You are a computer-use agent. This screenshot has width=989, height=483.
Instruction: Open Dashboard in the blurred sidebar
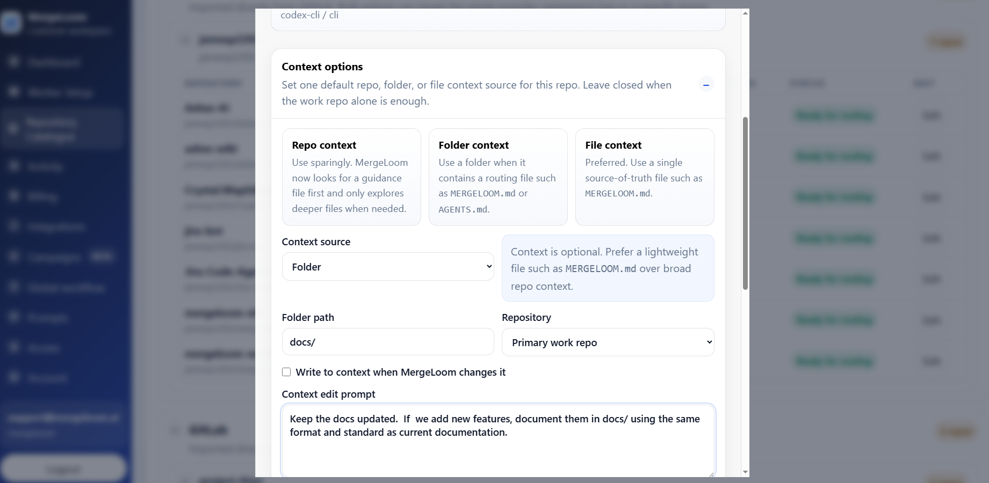pyautogui.click(x=54, y=62)
